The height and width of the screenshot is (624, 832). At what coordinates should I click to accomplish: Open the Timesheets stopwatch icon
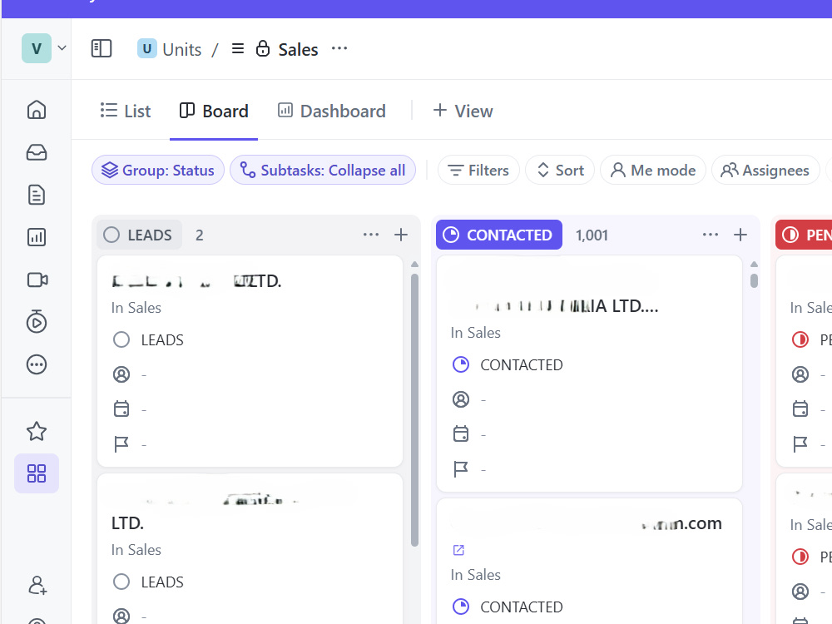[x=37, y=321]
